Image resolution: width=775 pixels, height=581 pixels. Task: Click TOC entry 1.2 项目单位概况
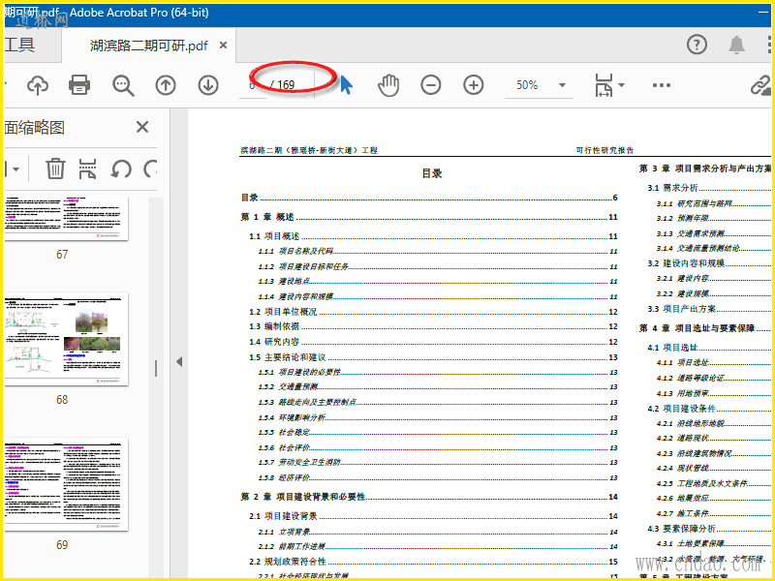pyautogui.click(x=433, y=312)
